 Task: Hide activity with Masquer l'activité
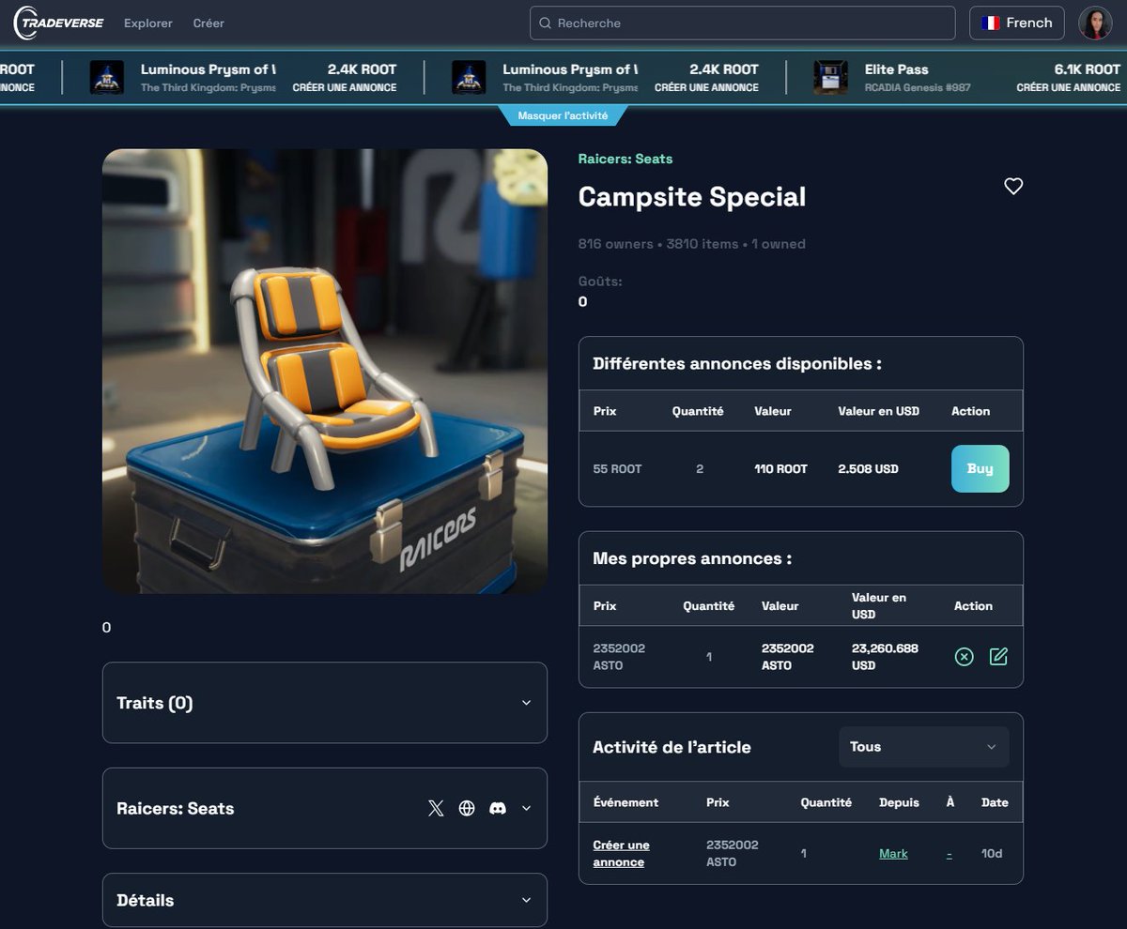pos(563,116)
